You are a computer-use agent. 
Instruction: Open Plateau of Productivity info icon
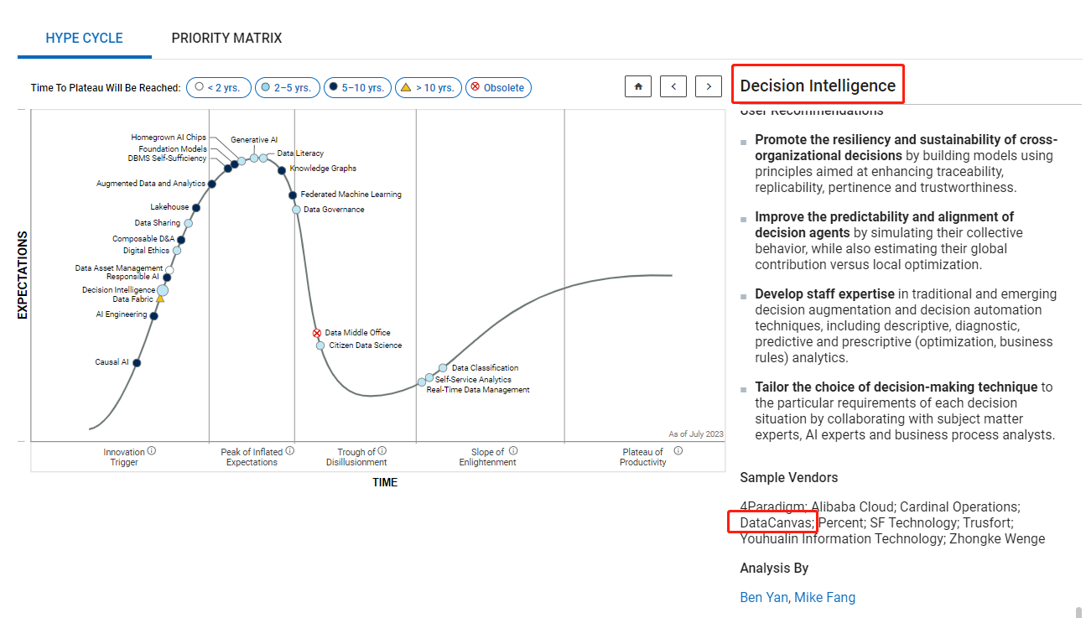[x=678, y=451]
